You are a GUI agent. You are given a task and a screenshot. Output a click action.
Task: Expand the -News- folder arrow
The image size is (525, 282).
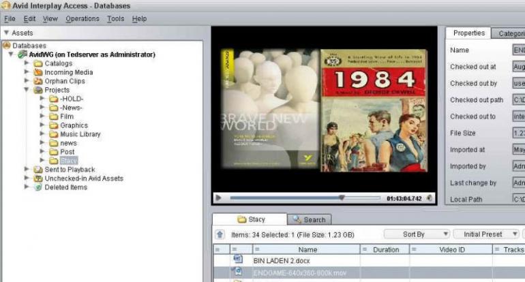pyautogui.click(x=42, y=108)
